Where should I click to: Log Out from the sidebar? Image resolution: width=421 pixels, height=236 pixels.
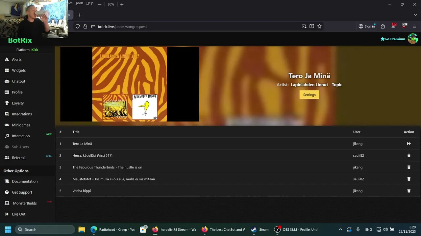(18, 214)
